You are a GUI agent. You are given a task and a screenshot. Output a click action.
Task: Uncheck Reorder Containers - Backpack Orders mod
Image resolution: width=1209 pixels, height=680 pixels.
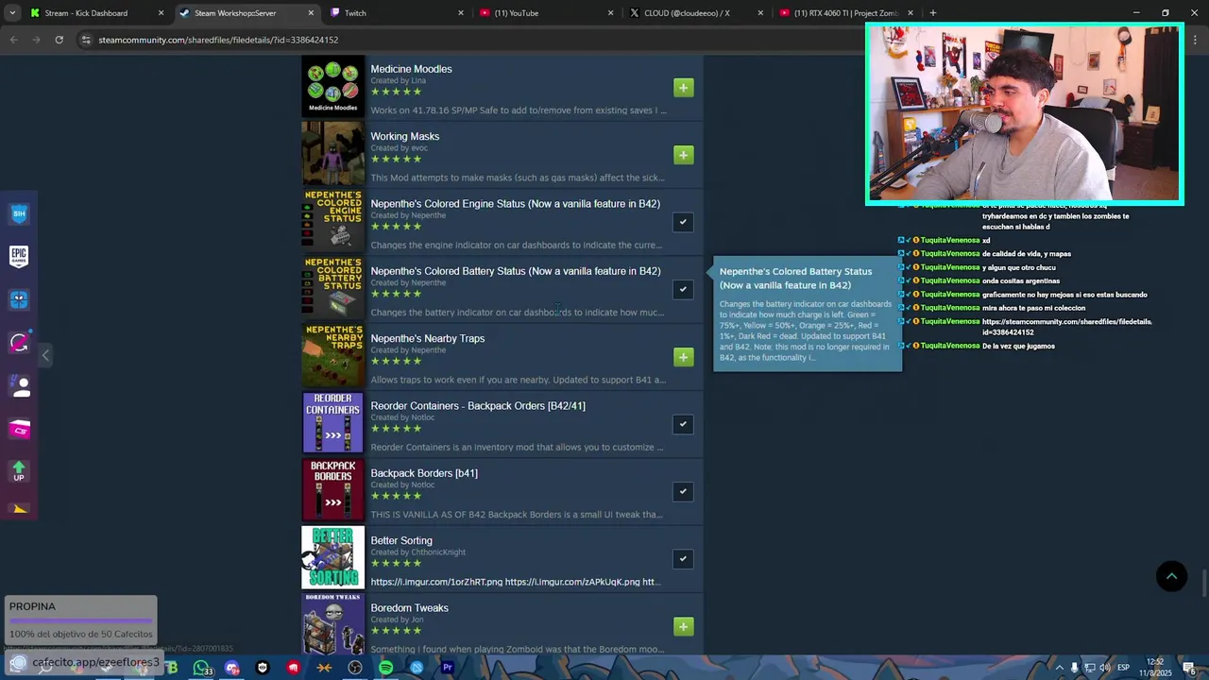683,424
